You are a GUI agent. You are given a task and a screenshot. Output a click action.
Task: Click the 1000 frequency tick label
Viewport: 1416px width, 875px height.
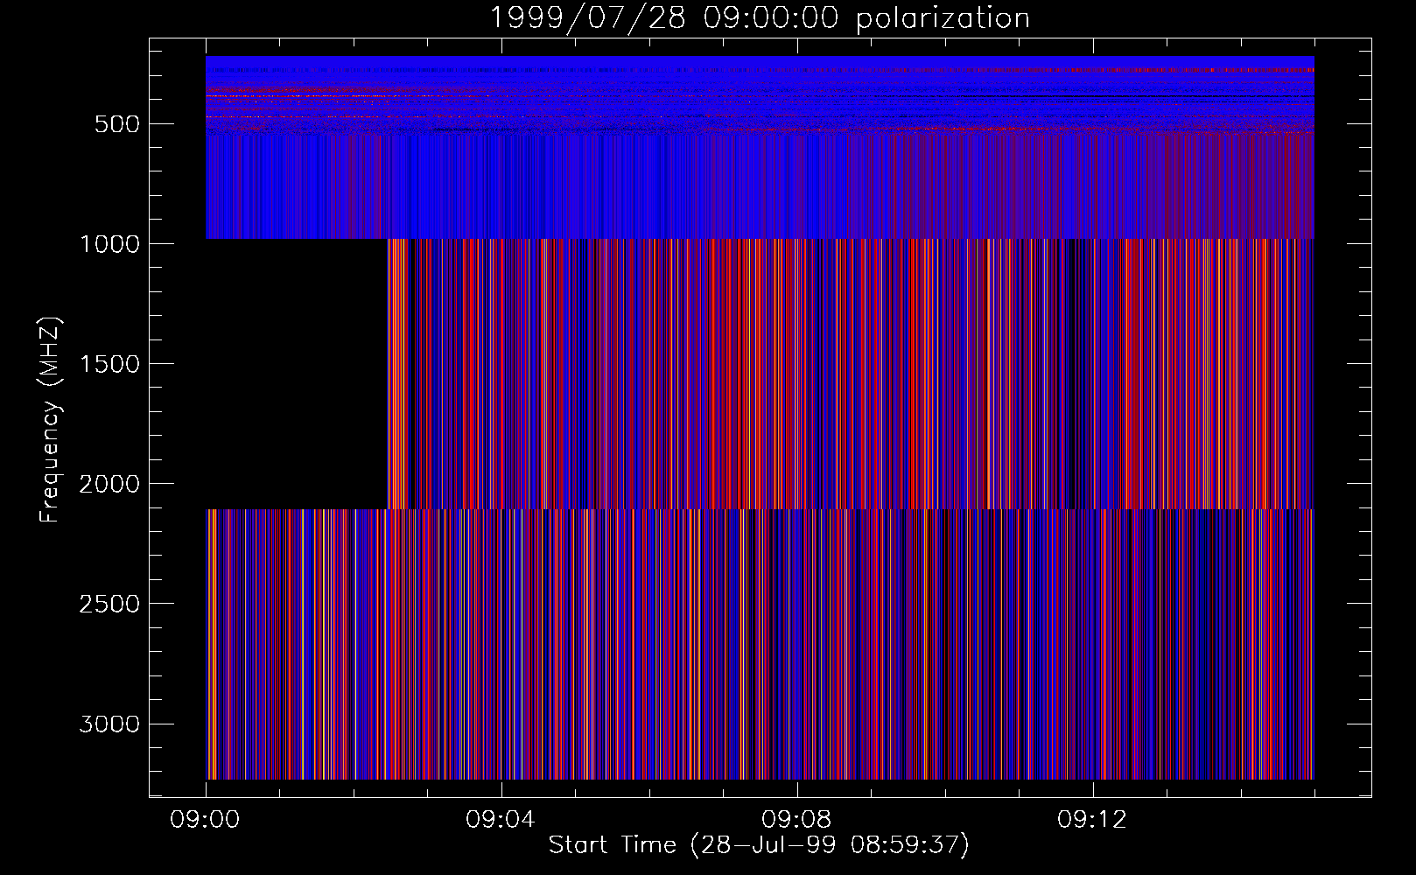tap(109, 244)
